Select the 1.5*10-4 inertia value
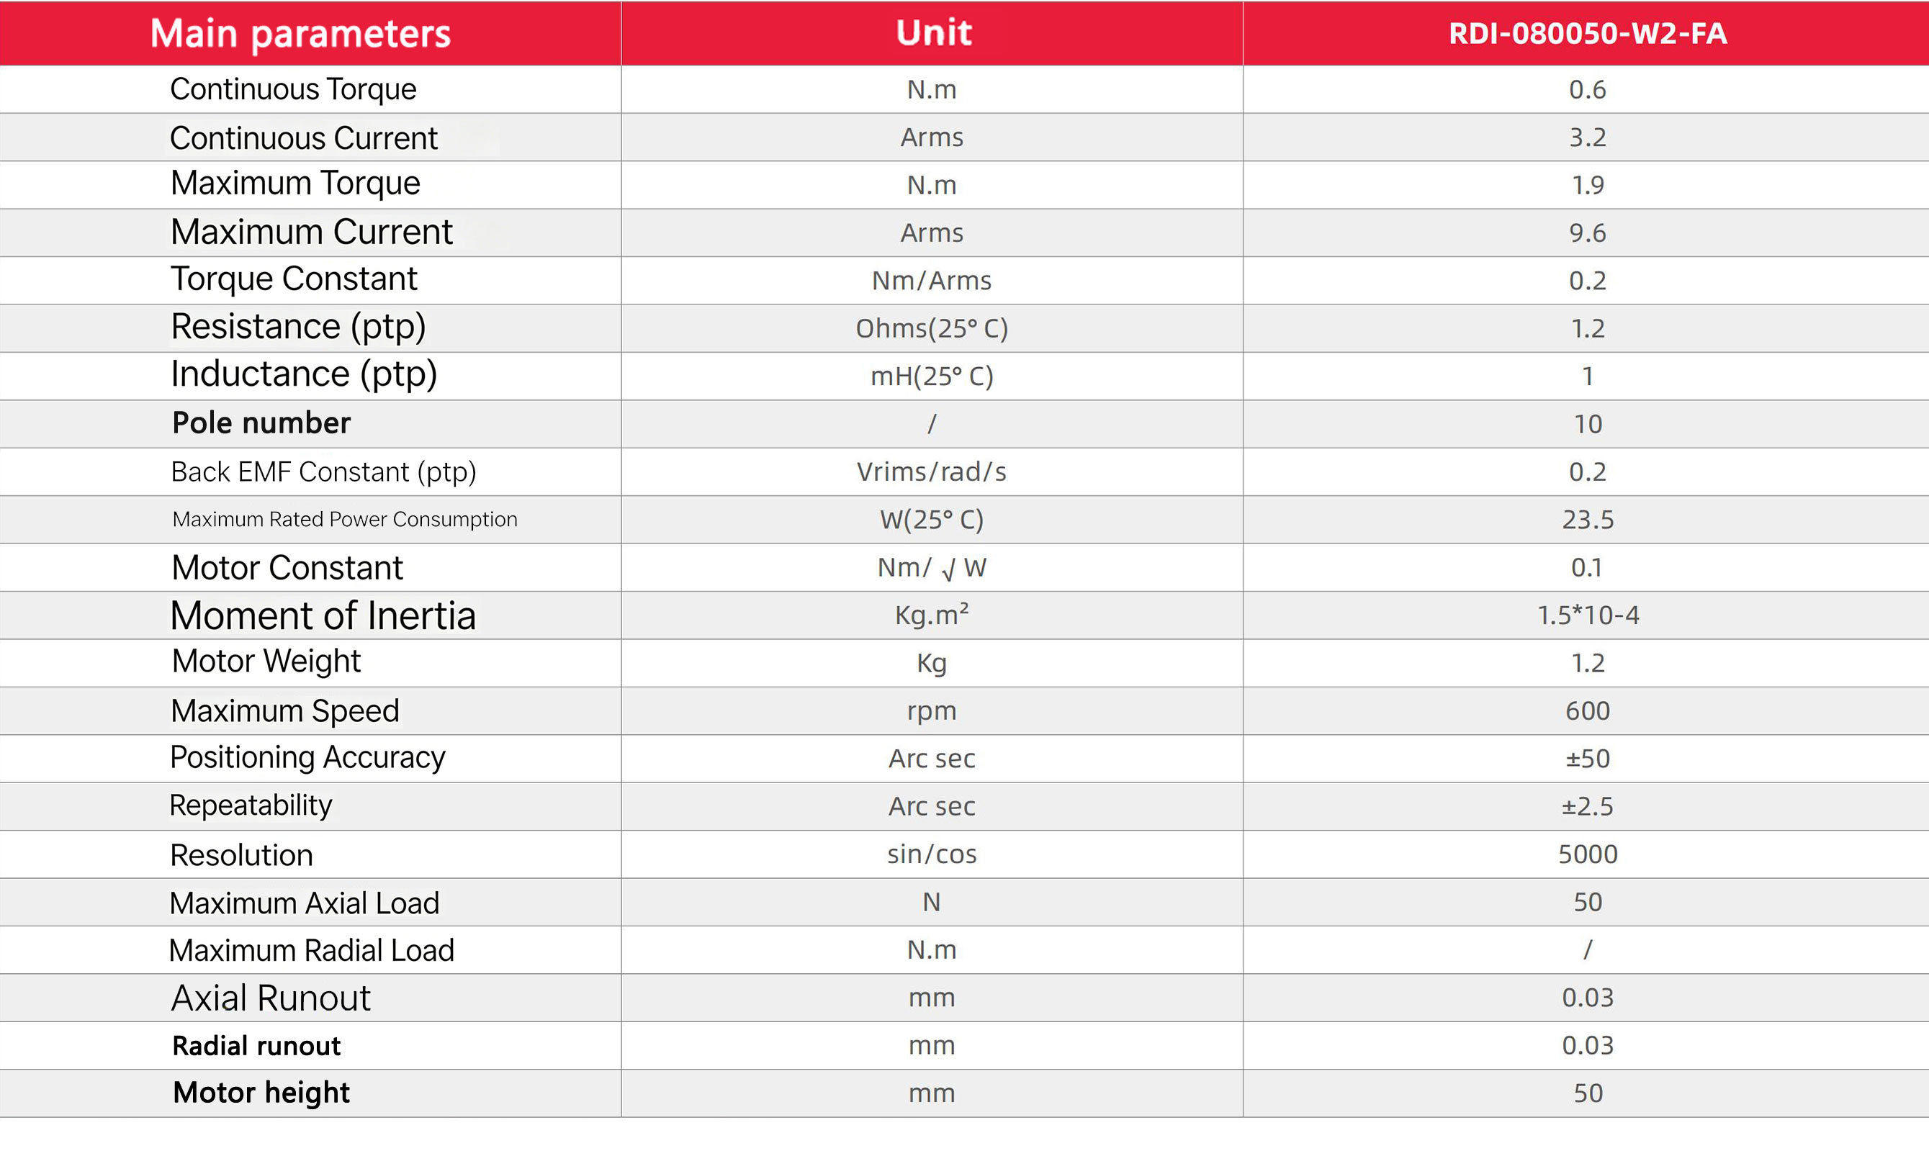1929x1156 pixels. (1588, 615)
